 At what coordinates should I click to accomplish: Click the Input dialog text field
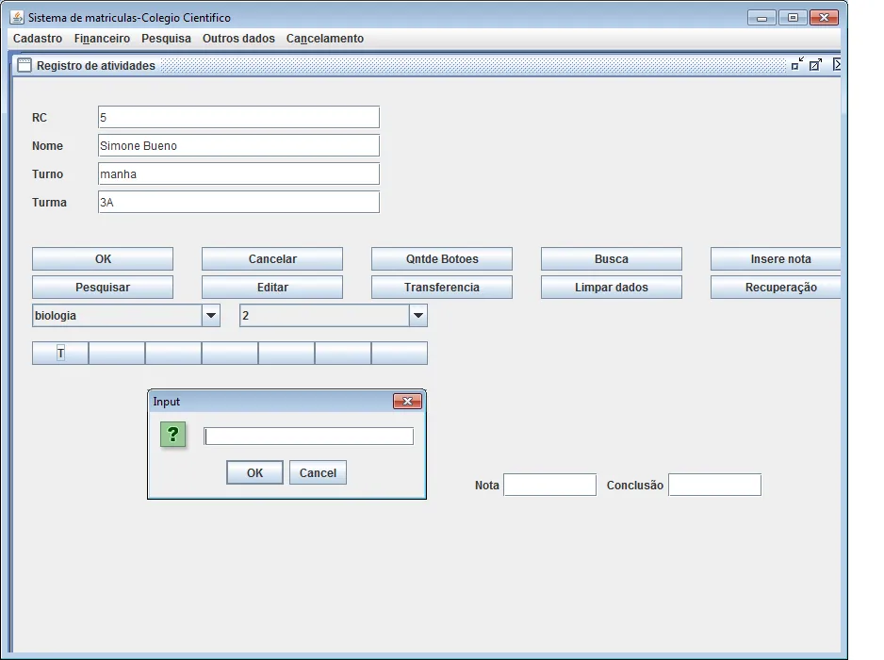pyautogui.click(x=309, y=436)
